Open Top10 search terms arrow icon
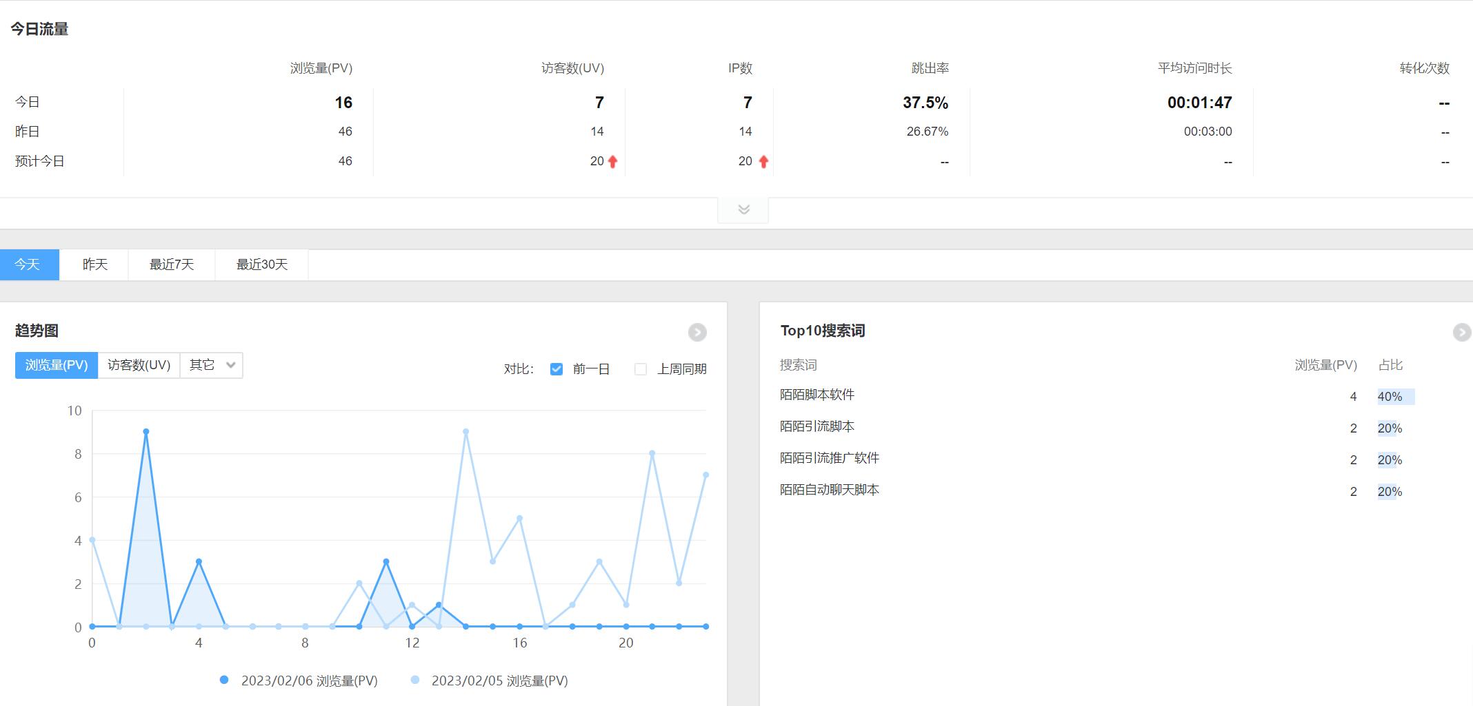The width and height of the screenshot is (1473, 706). click(x=1461, y=332)
